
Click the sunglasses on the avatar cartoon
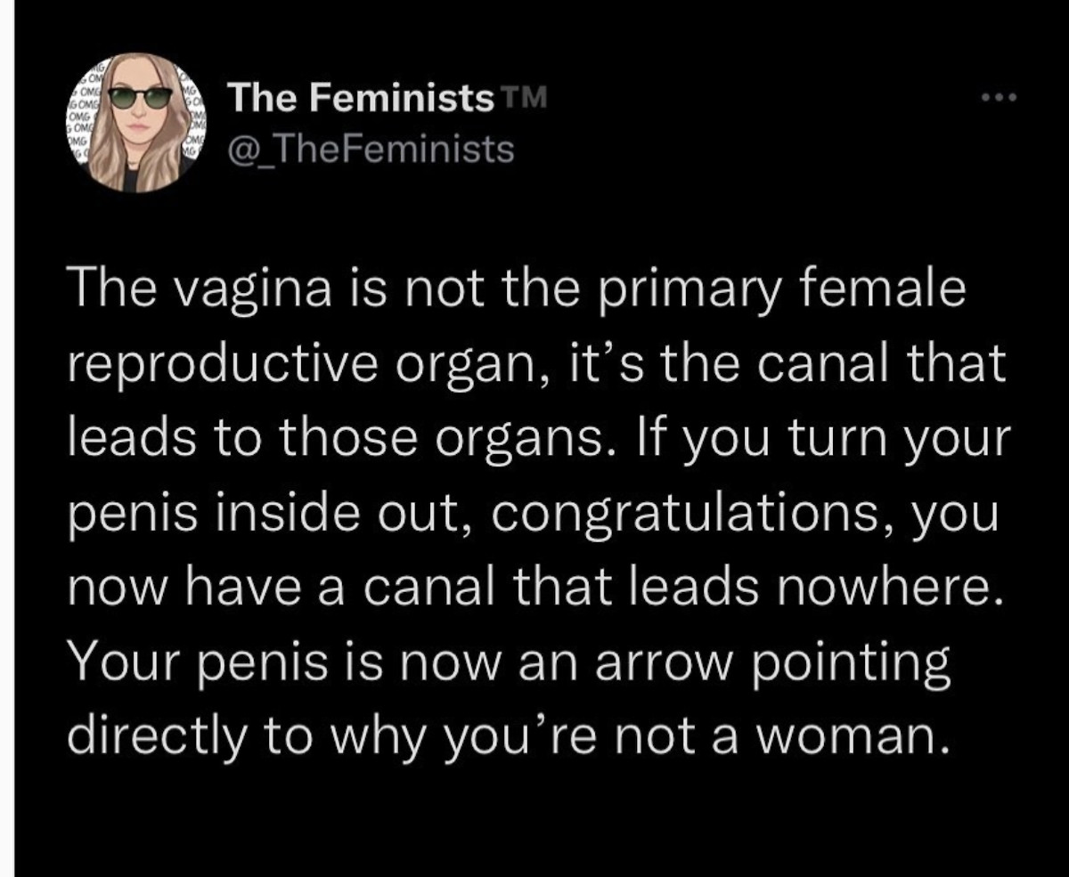pyautogui.click(x=141, y=96)
